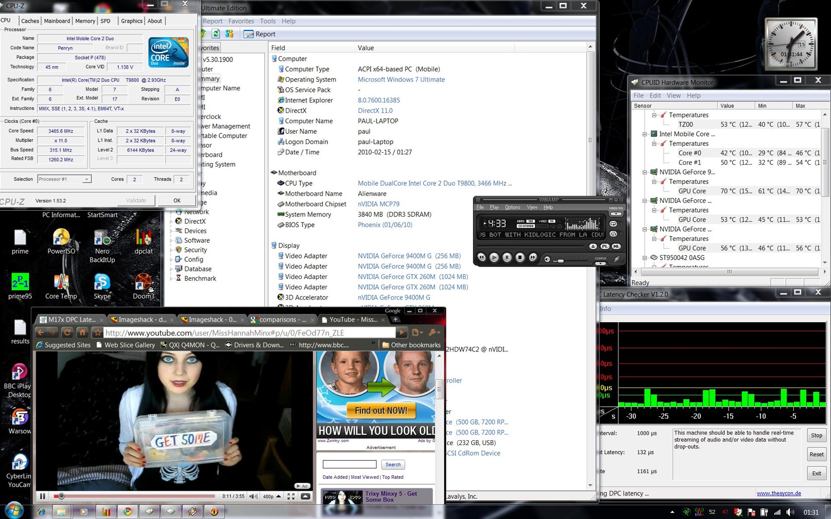Viewport: 831px width, 519px height.
Task: Click Stop button in DPC Latency Checker
Action: click(x=817, y=435)
